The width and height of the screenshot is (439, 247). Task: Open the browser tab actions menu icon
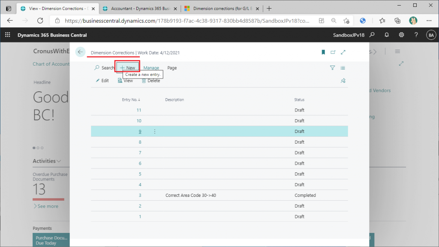coord(9,9)
